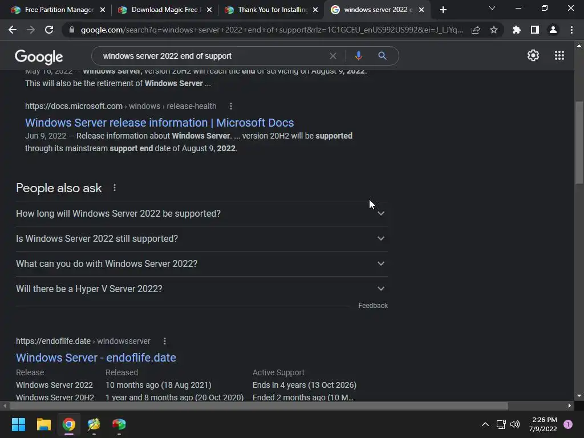
Task: Open the notification center badge
Action: 568,424
